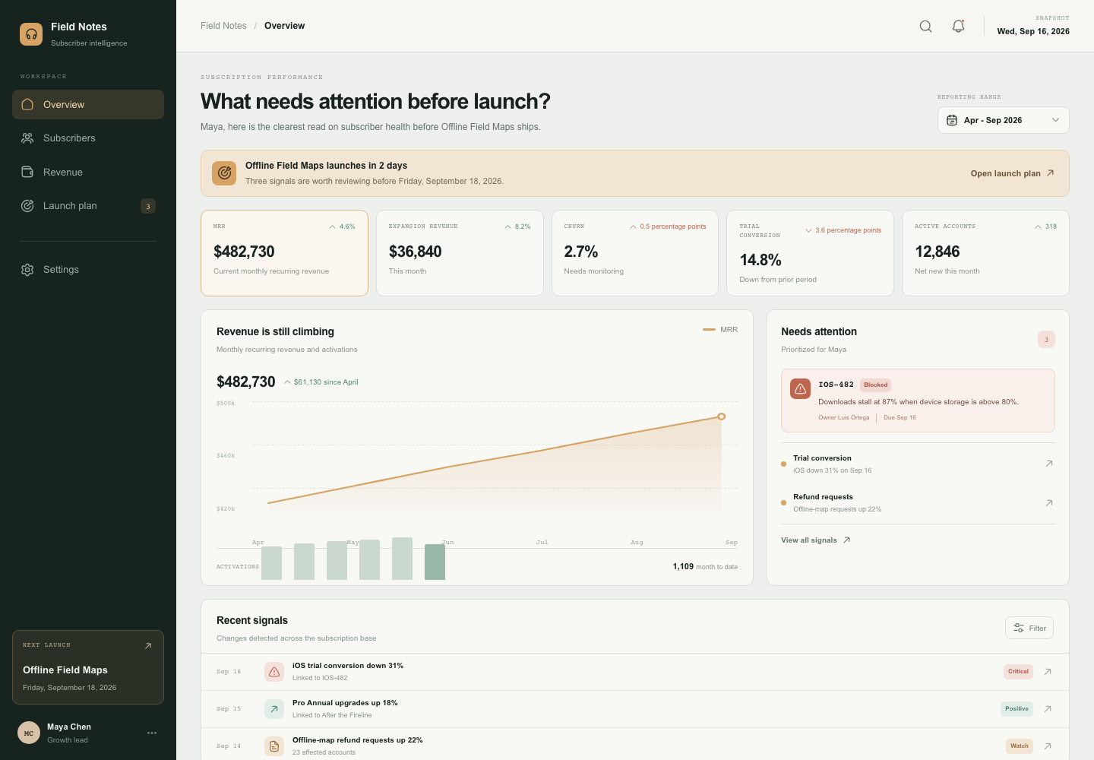Open Launch plan in the sidebar
The width and height of the screenshot is (1094, 760).
click(x=88, y=206)
